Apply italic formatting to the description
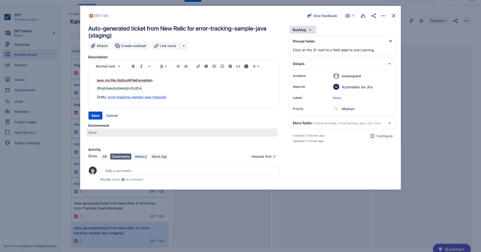 (141, 66)
